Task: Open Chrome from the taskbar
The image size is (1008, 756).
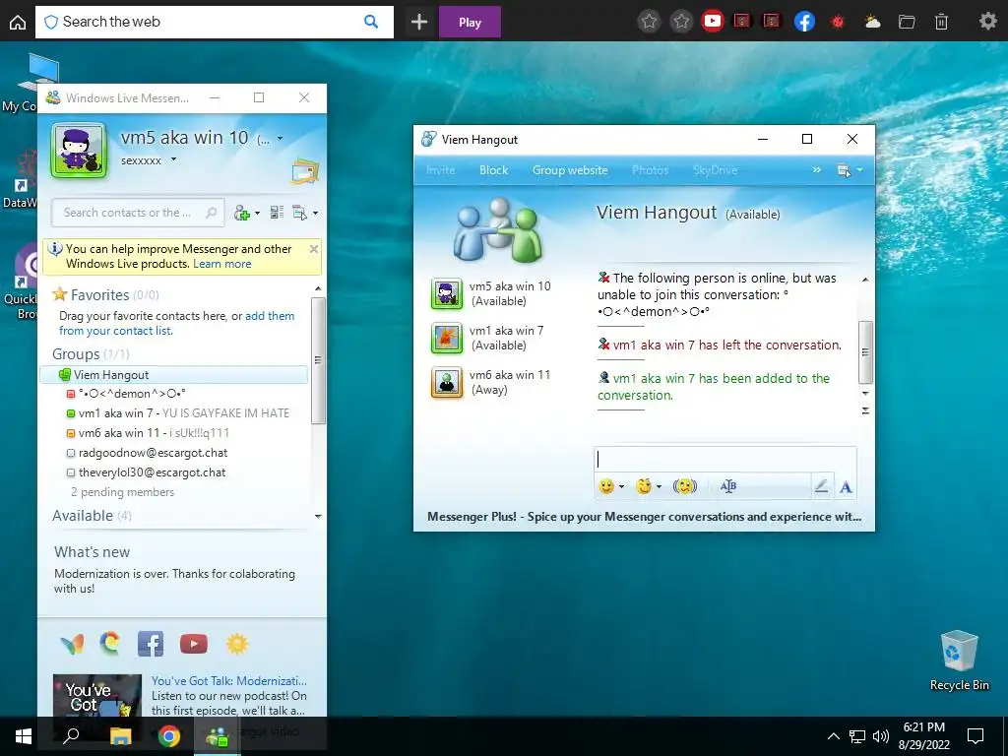Action: (169, 736)
